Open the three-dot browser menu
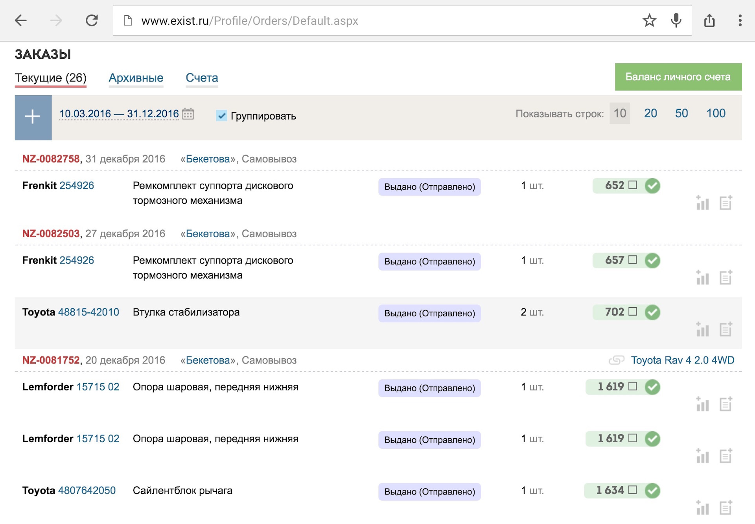The width and height of the screenshot is (755, 524). point(740,20)
